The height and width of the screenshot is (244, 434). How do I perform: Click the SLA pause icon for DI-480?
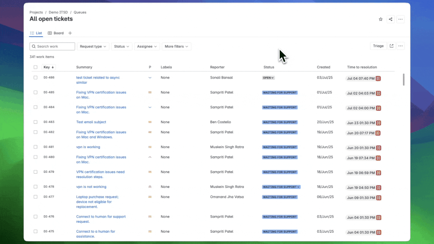[378, 158]
